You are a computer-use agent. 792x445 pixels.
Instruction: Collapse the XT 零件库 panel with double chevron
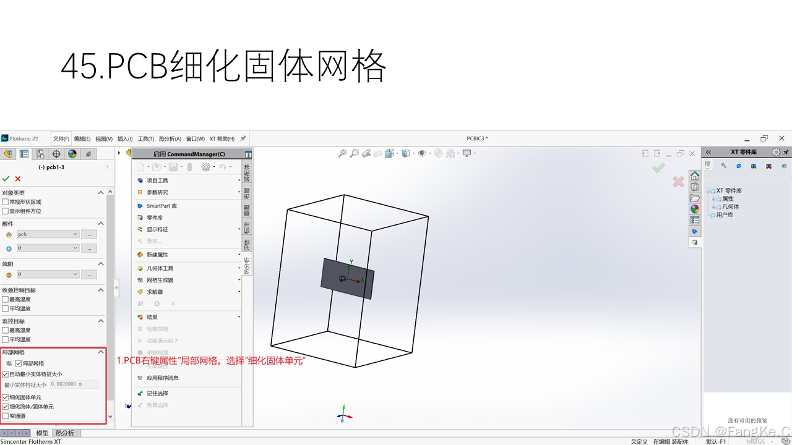(x=708, y=152)
